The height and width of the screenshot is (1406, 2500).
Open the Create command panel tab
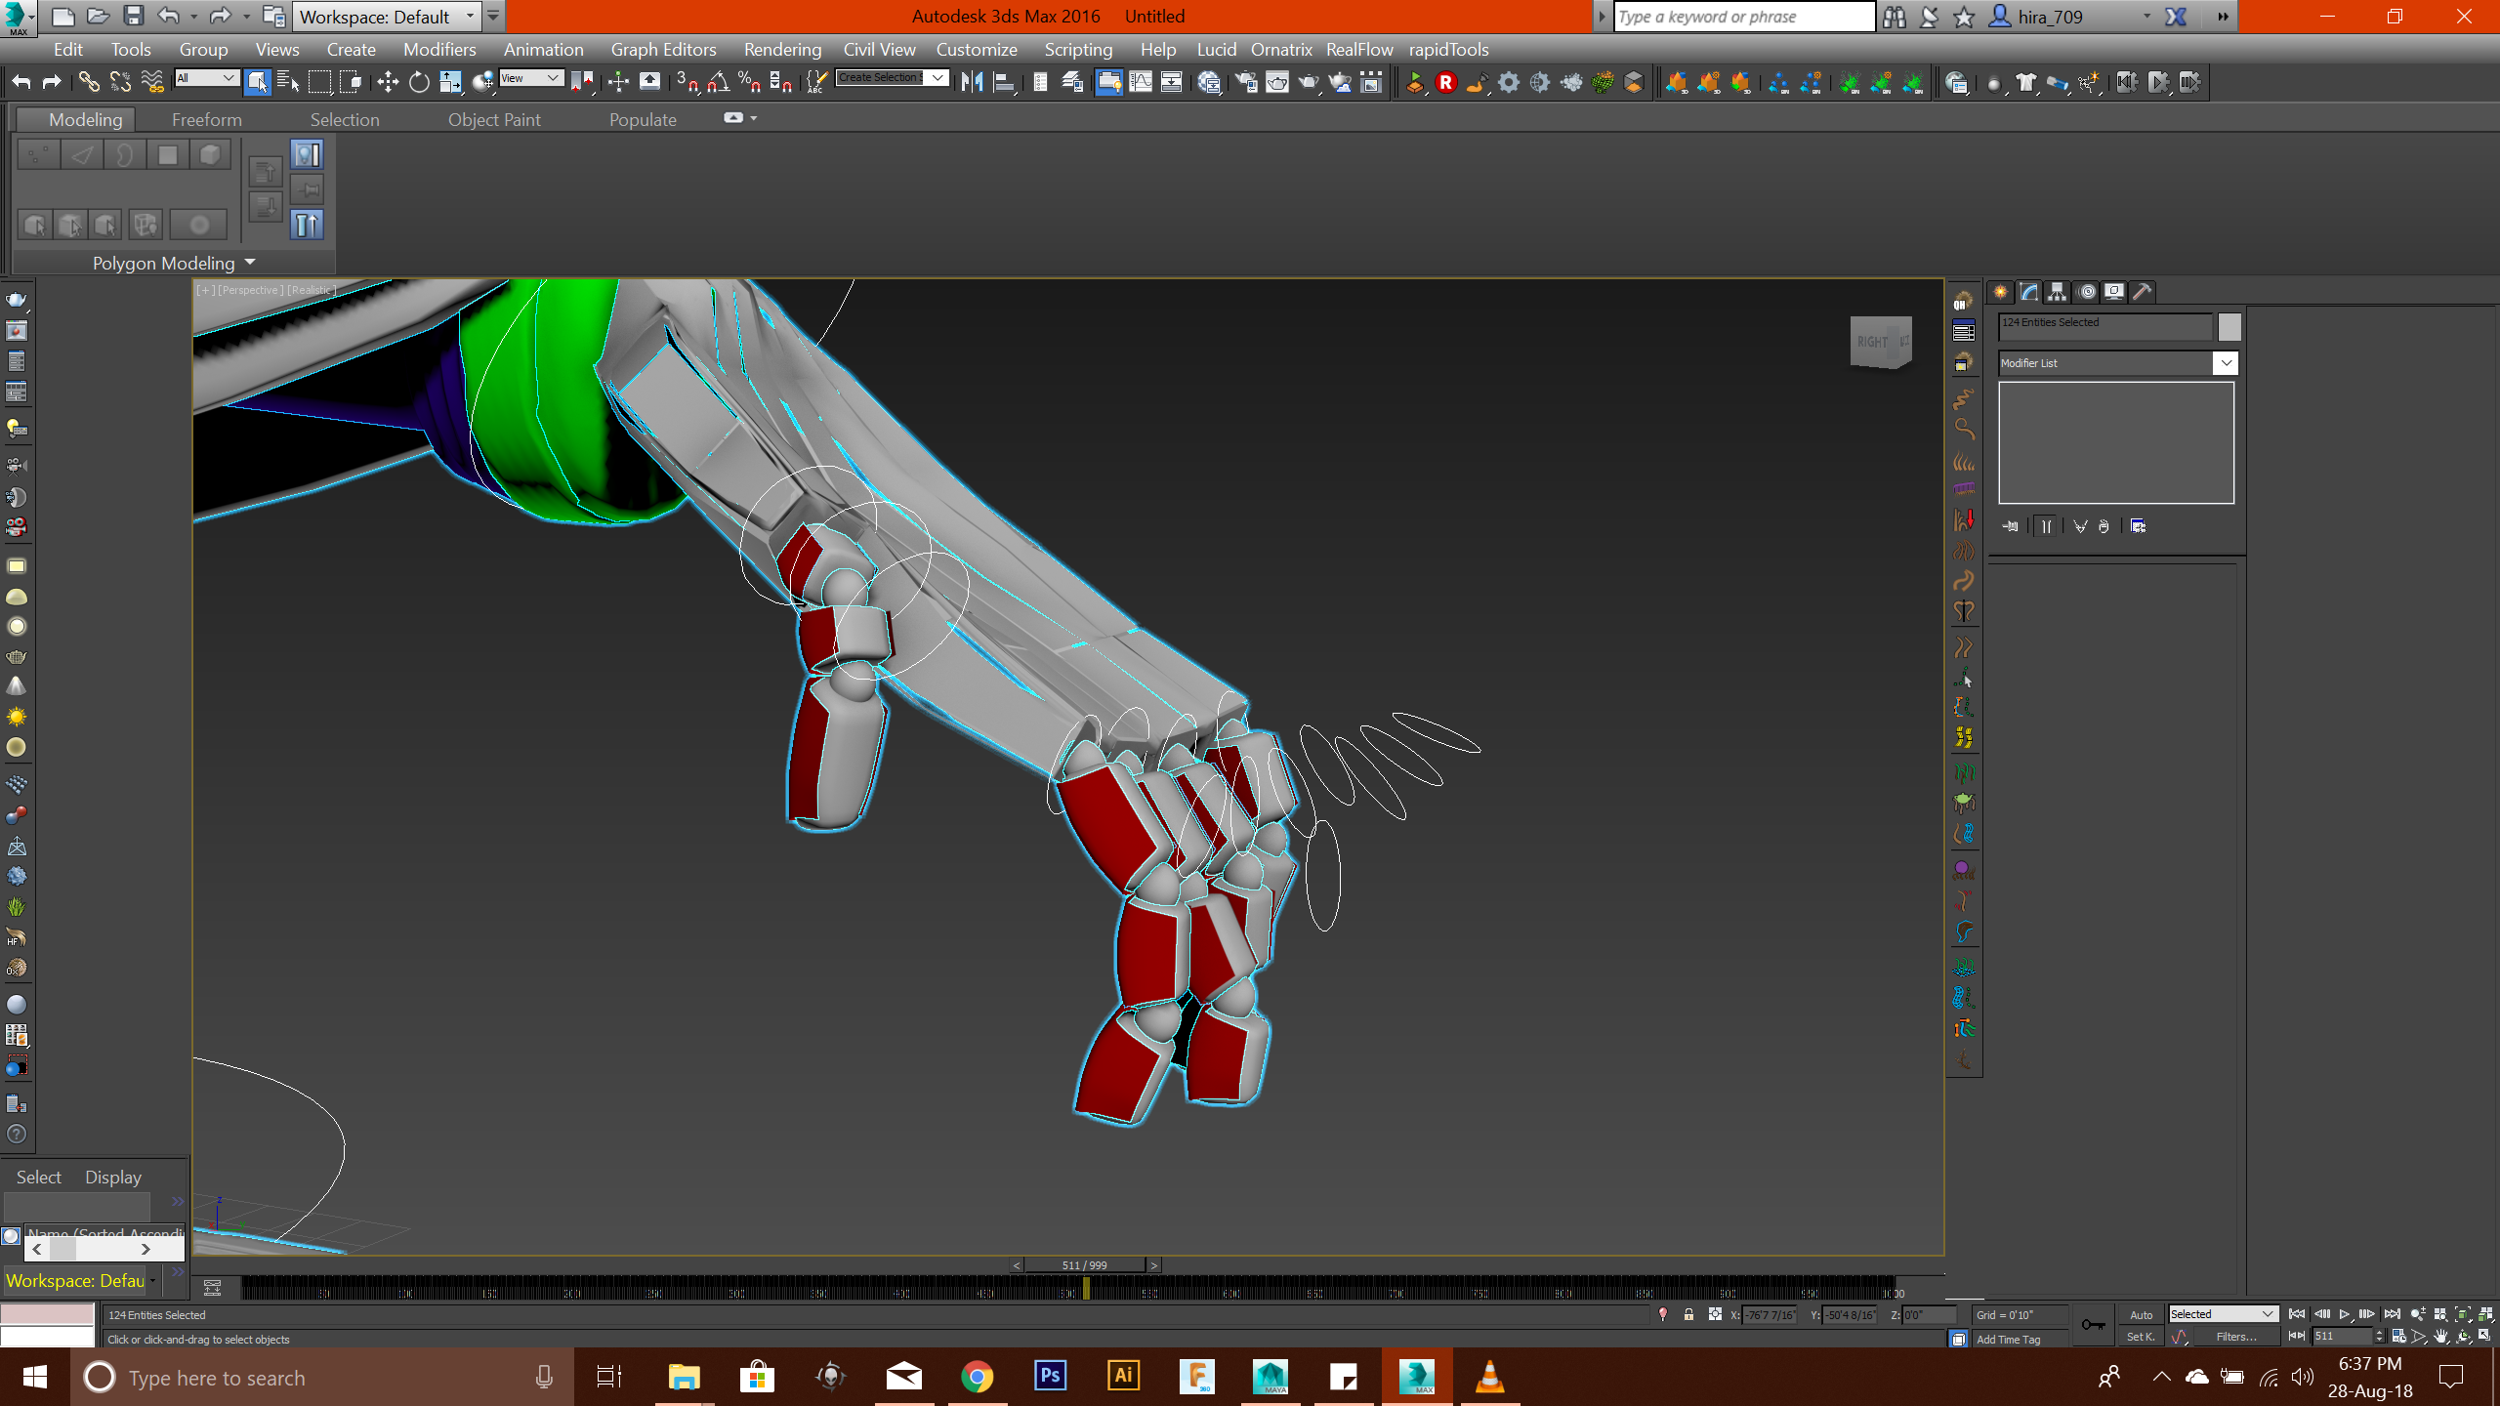coord(2001,292)
